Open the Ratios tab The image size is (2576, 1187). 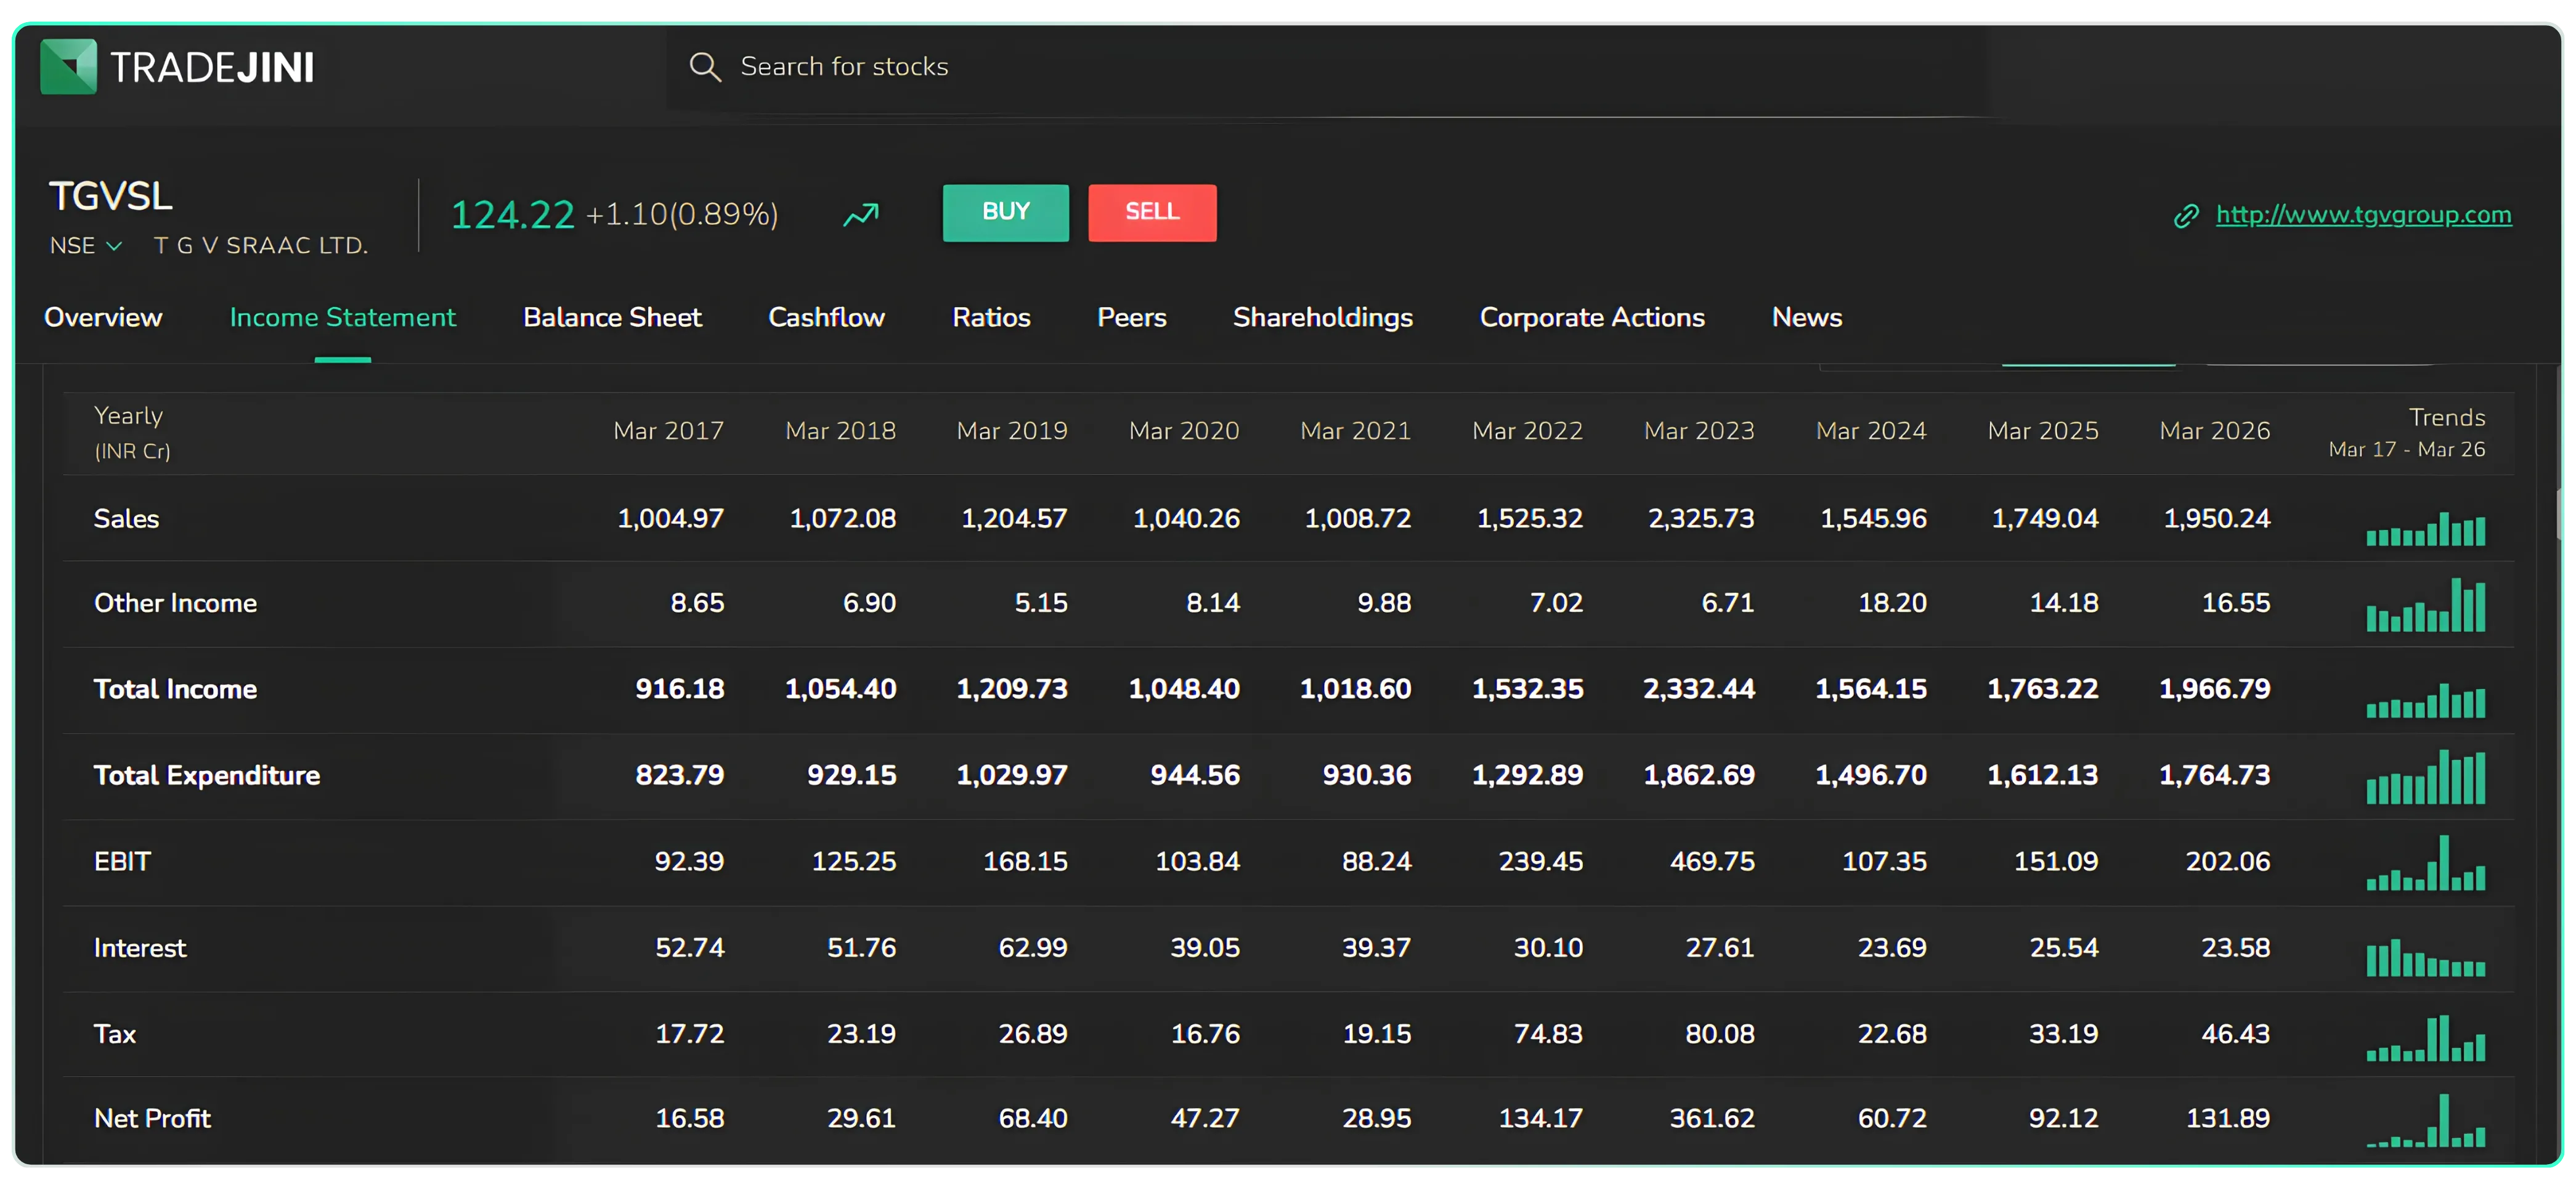pos(991,317)
